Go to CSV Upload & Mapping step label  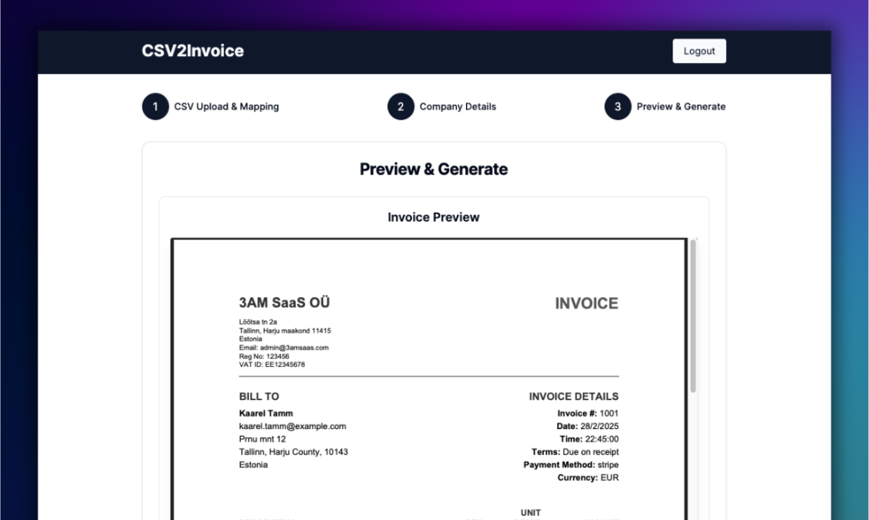click(226, 107)
